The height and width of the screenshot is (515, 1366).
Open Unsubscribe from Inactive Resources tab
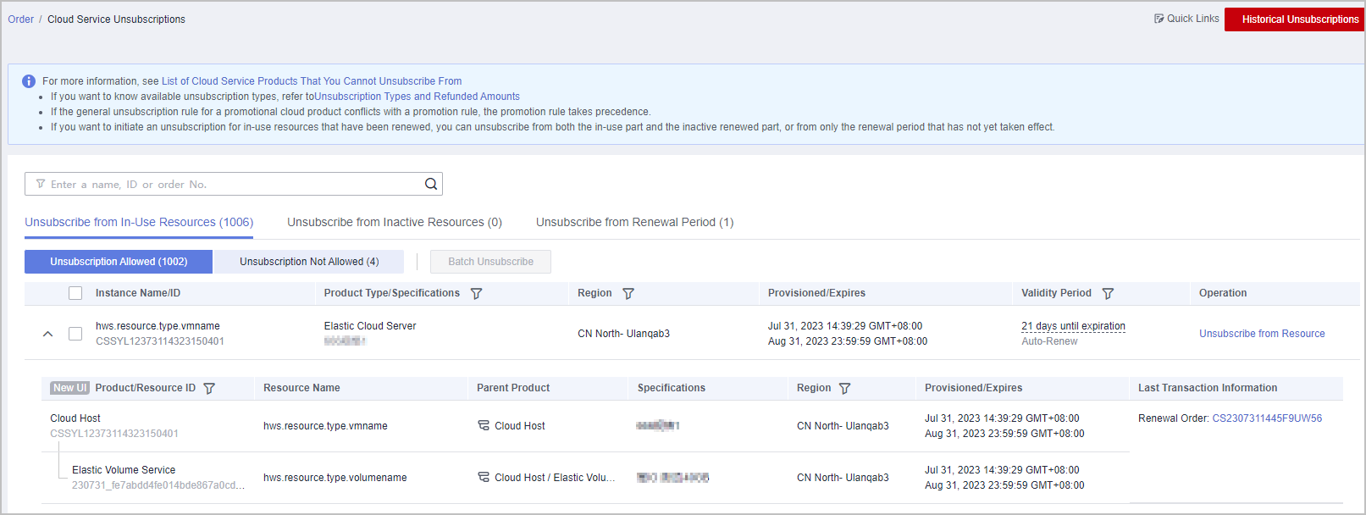[394, 222]
